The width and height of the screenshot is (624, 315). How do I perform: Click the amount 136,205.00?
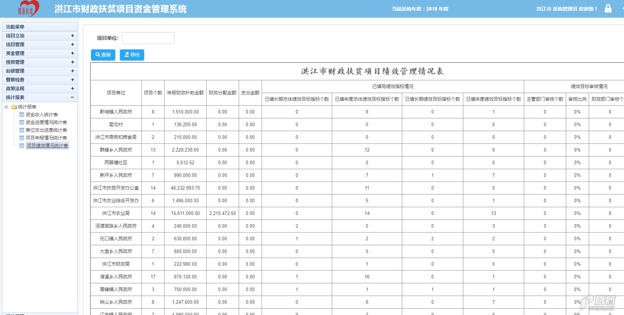(186, 125)
